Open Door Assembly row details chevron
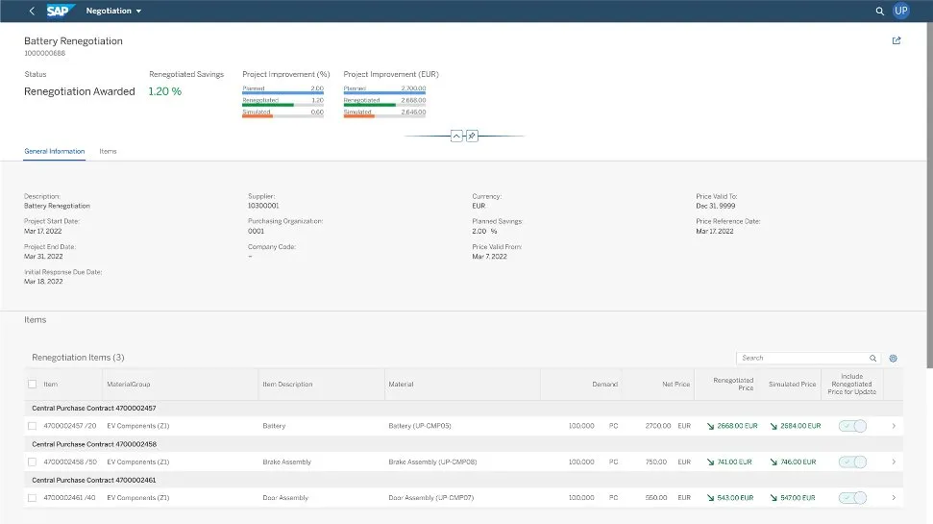This screenshot has width=933, height=524. coord(894,498)
